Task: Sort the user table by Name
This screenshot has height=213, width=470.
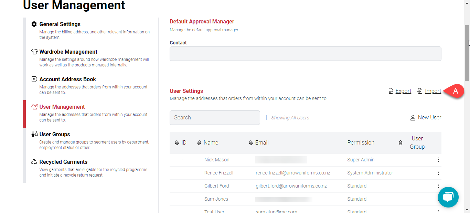Action: click(199, 143)
